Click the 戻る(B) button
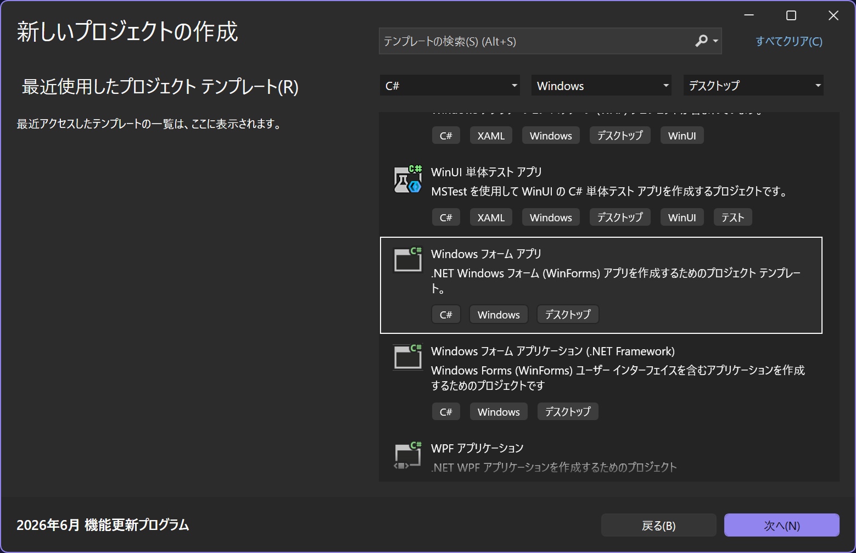This screenshot has height=553, width=856. click(659, 525)
